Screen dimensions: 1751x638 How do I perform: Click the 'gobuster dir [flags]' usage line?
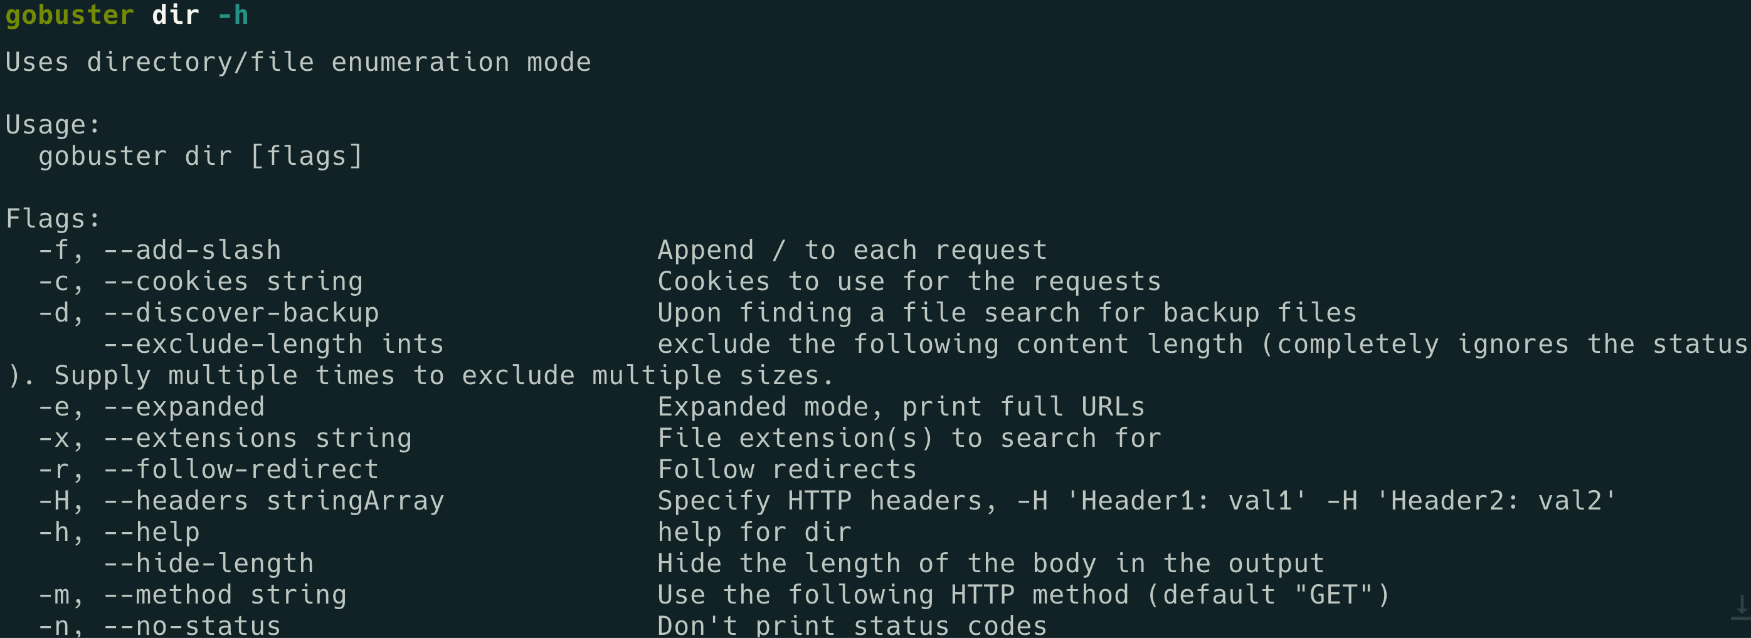point(200,156)
